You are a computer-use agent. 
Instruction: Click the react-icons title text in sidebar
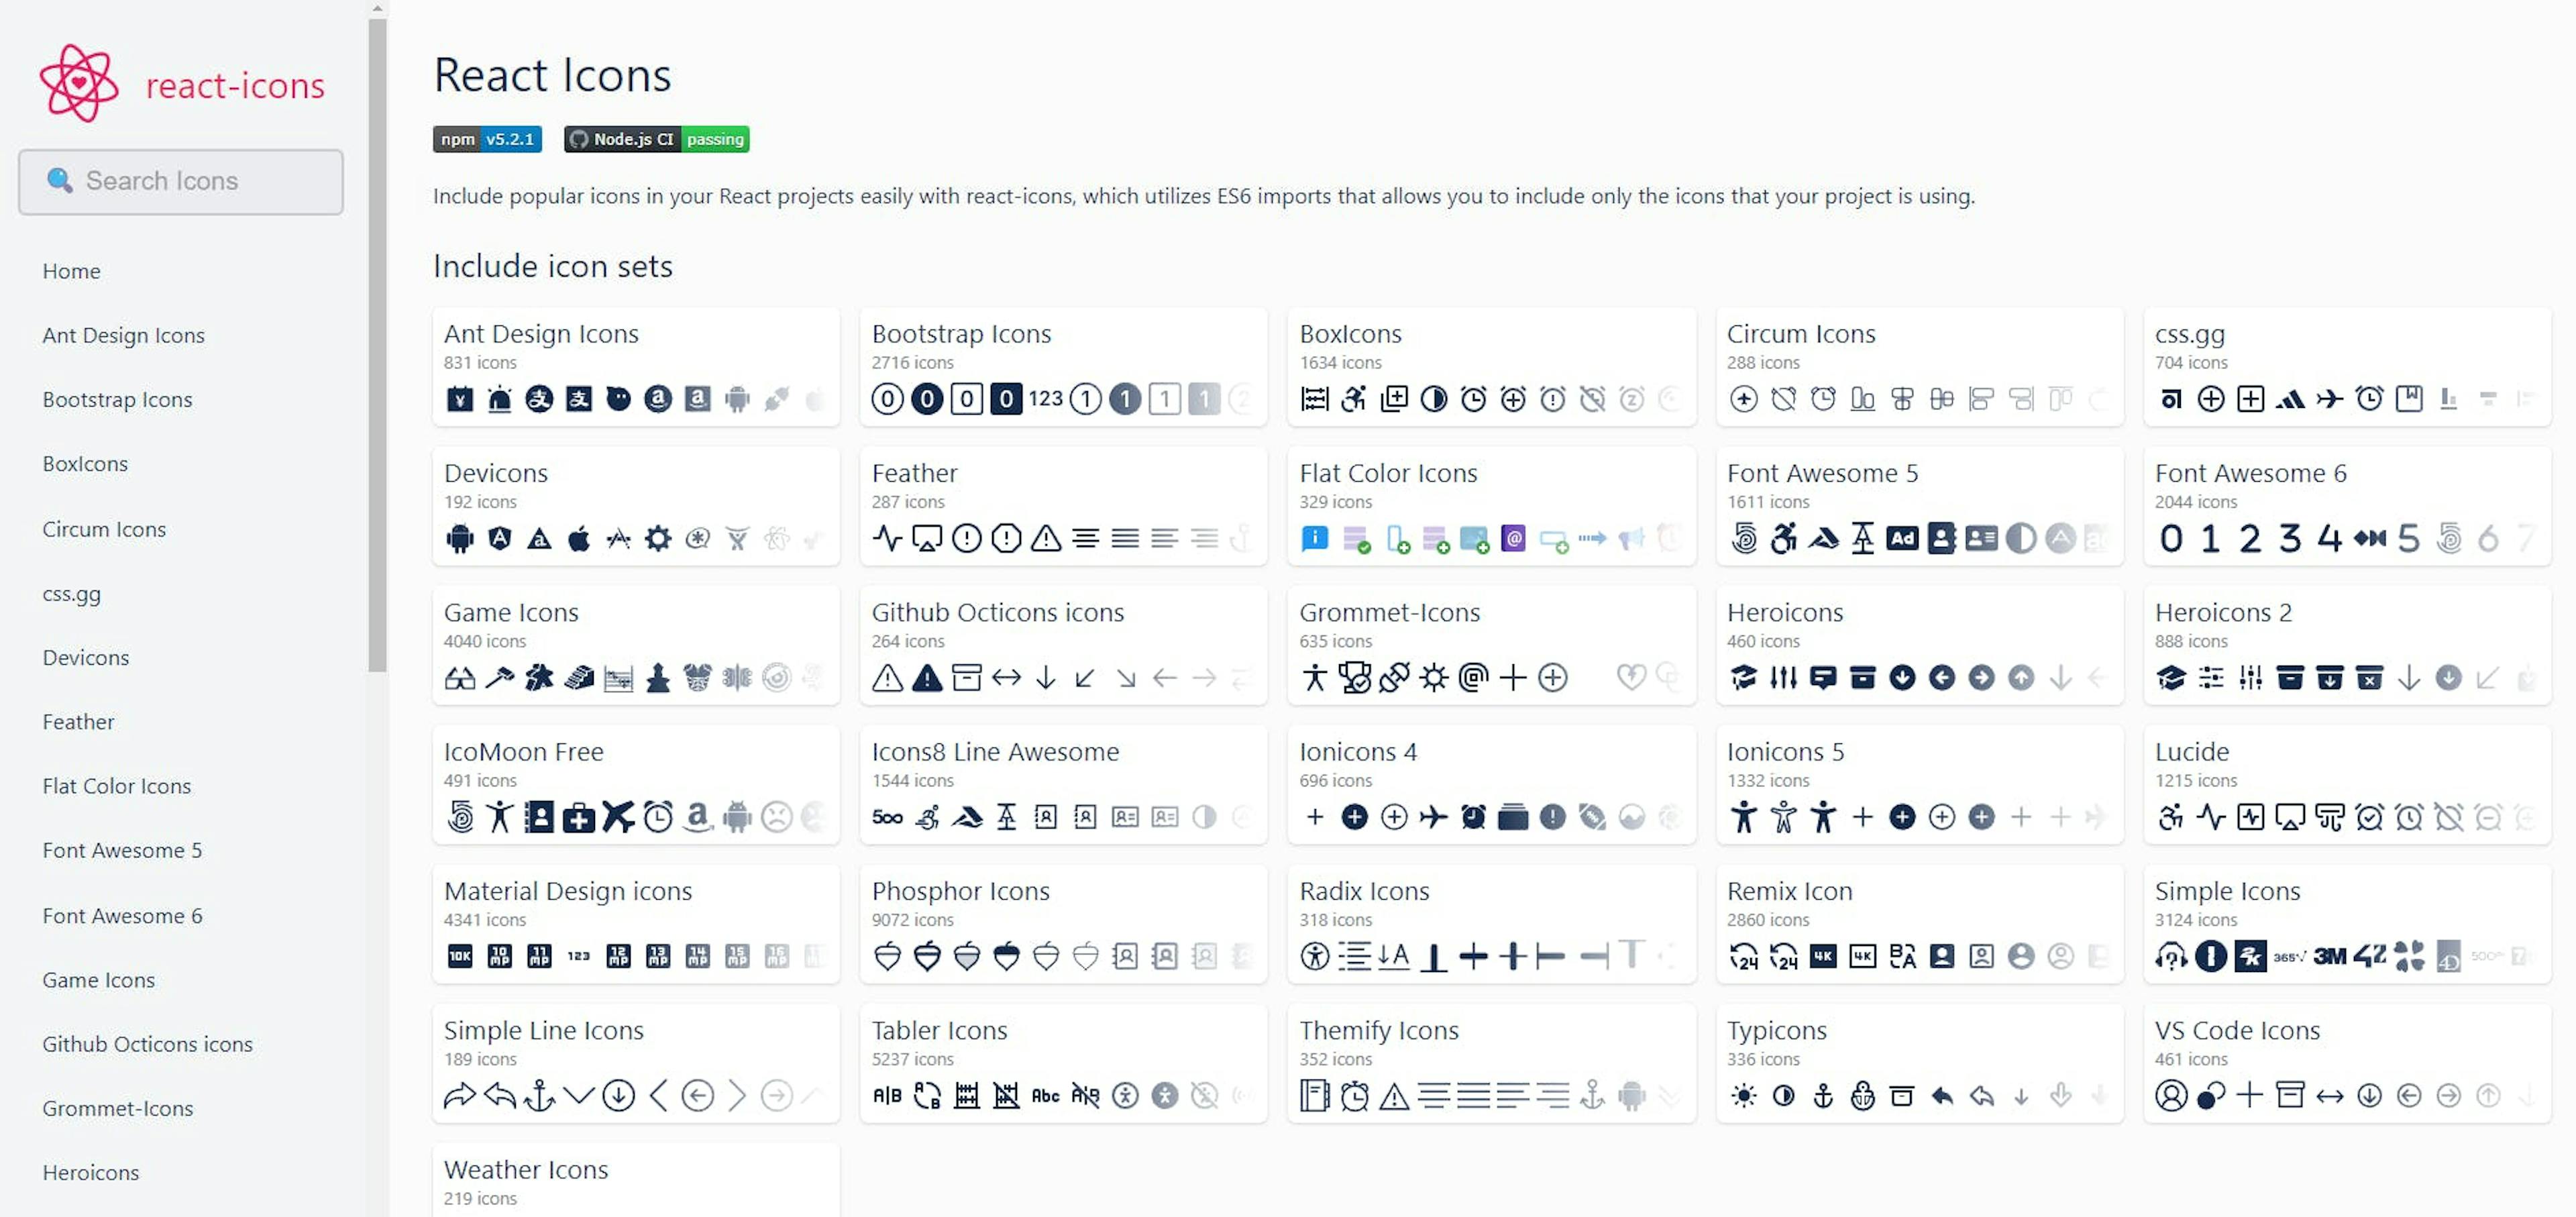point(235,86)
